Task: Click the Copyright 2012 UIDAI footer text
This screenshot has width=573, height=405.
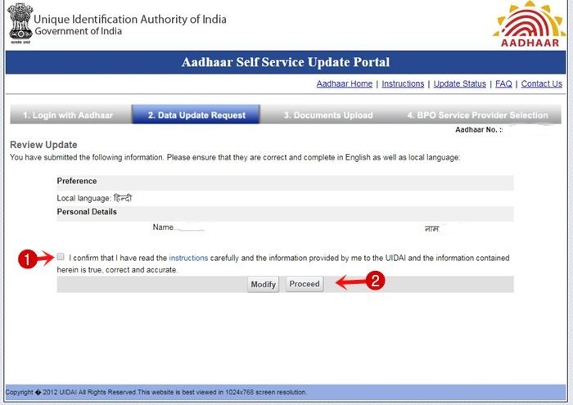Action: [156, 392]
